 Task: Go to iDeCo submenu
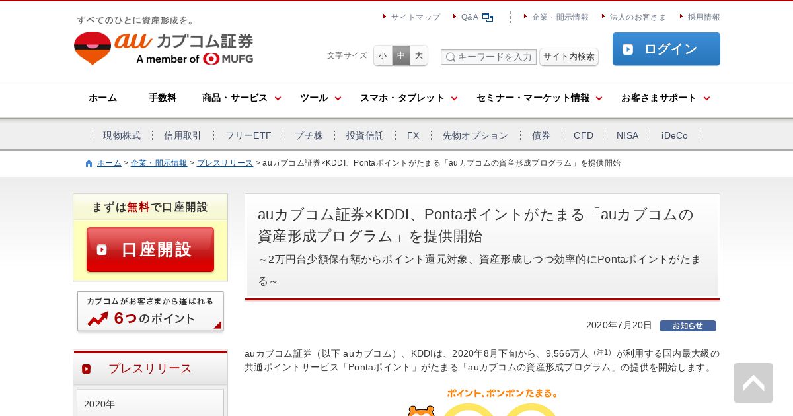675,135
